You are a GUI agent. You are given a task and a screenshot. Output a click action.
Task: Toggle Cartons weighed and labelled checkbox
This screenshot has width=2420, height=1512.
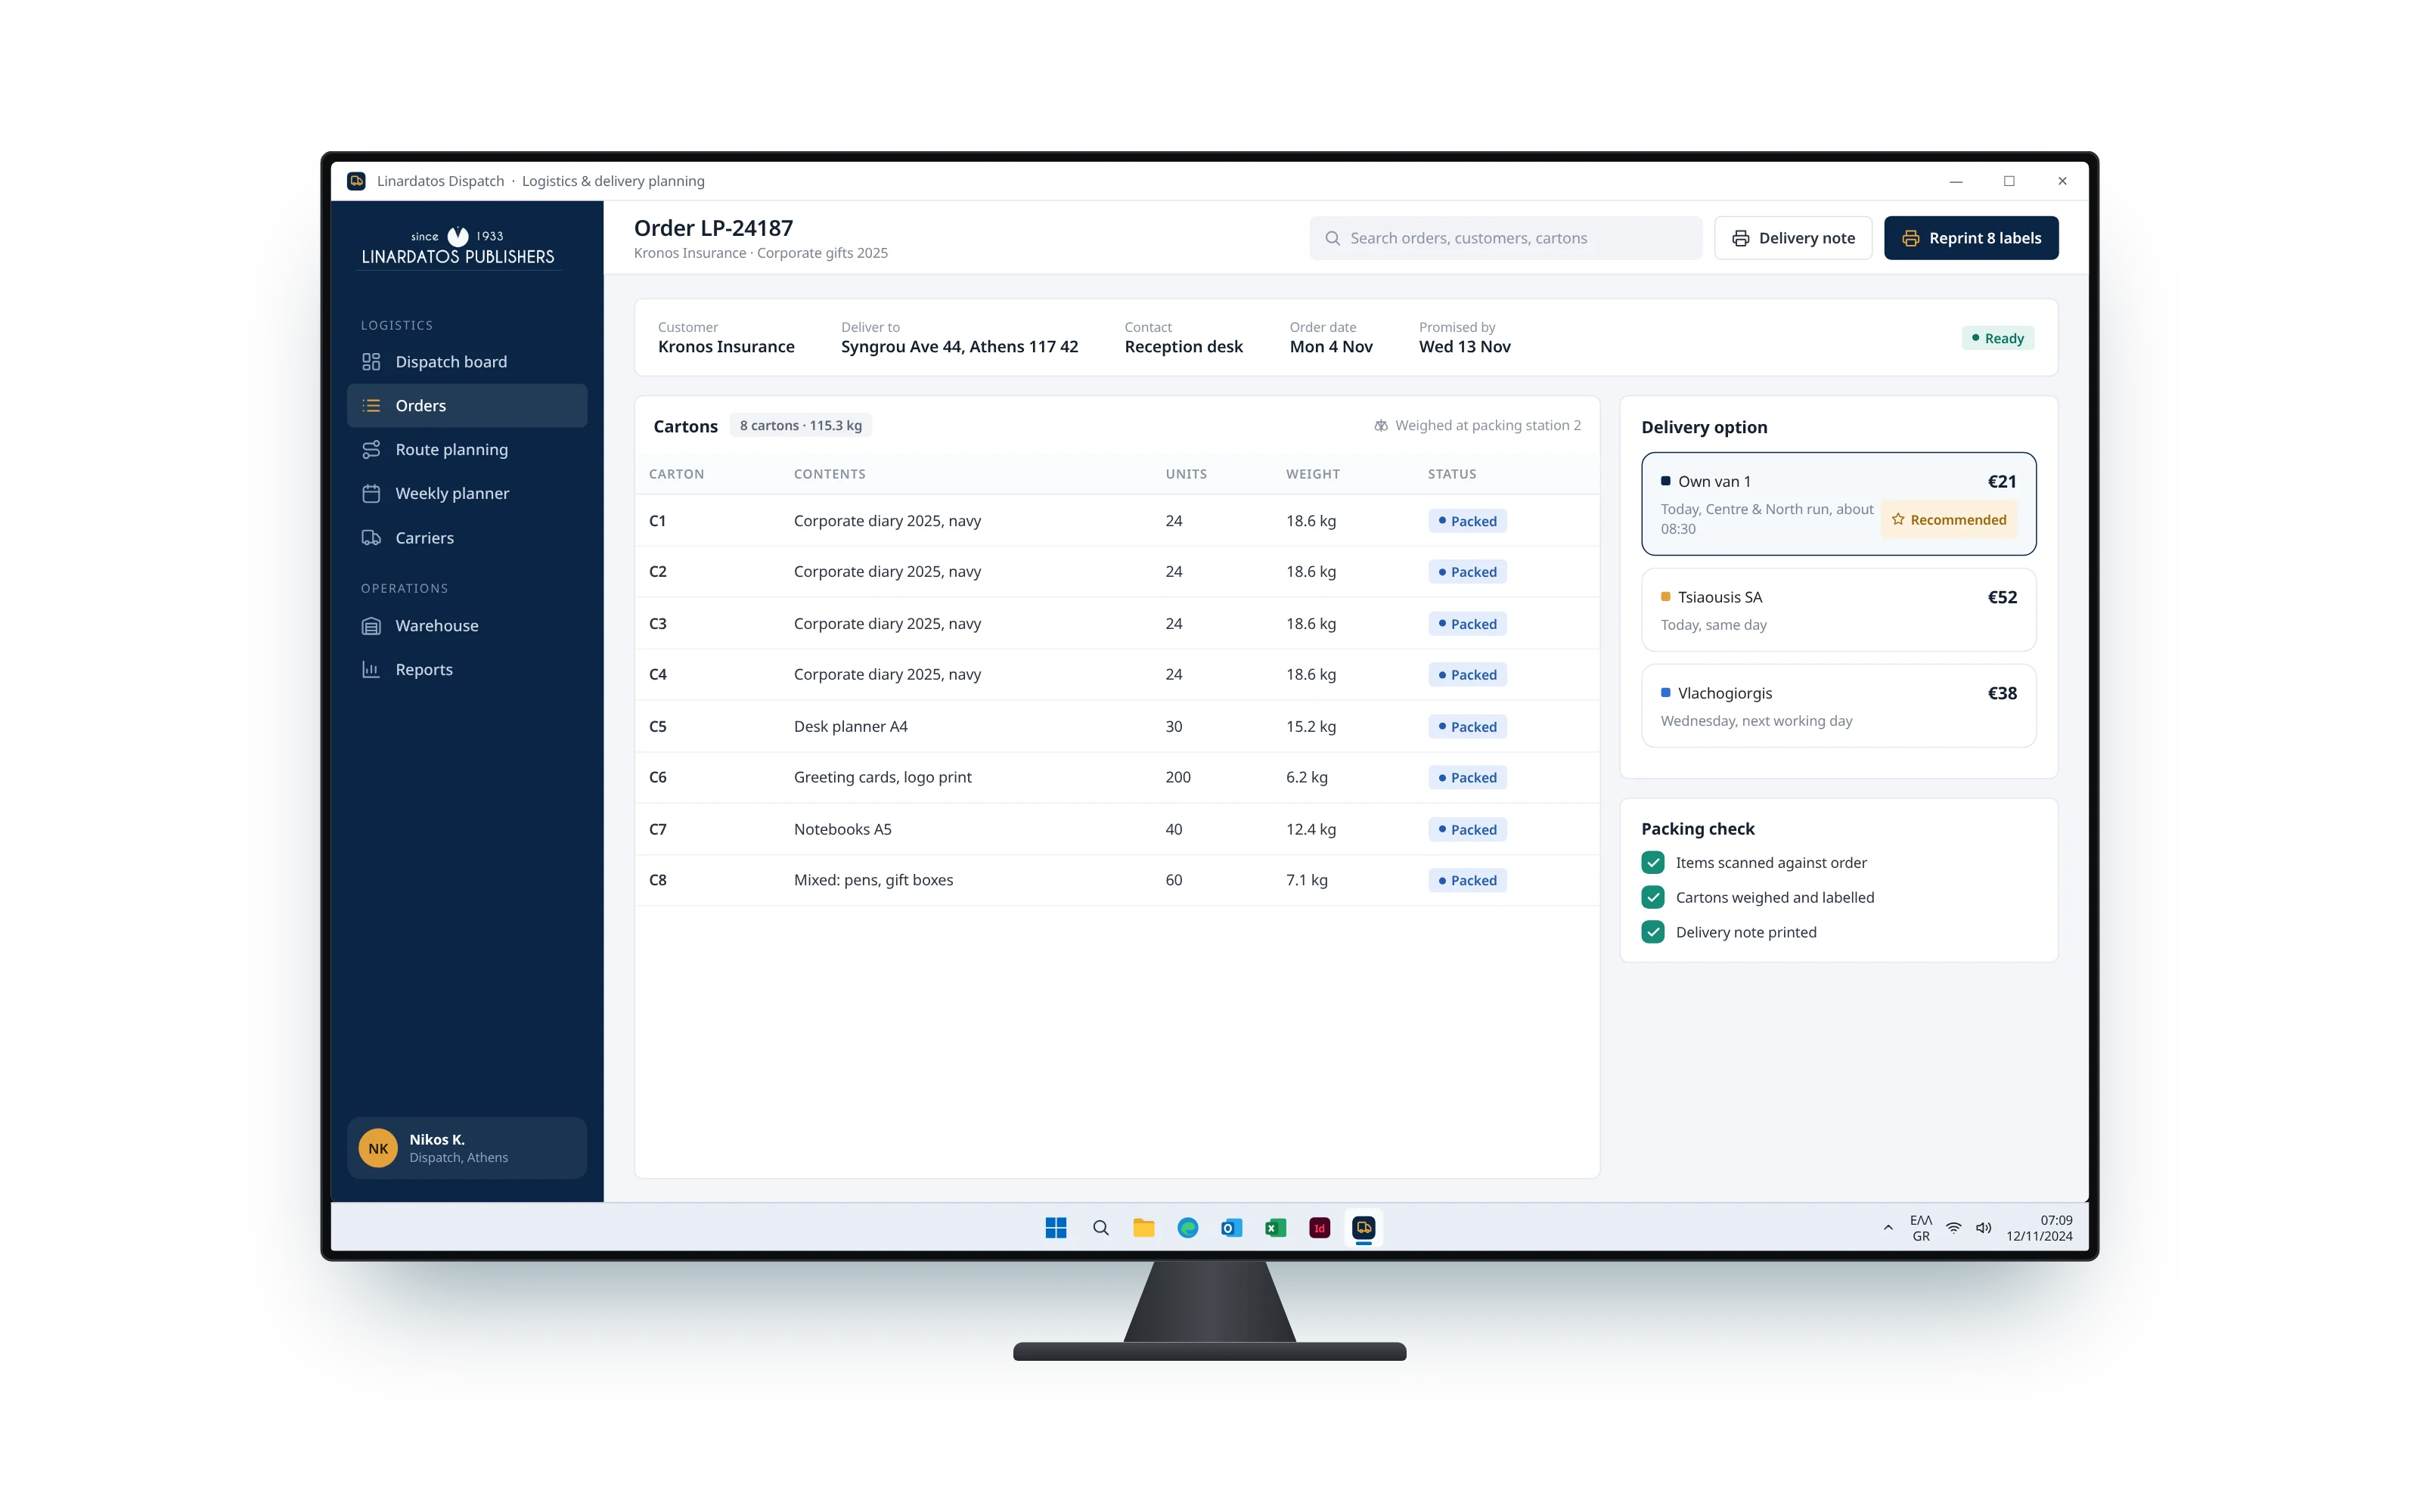pos(1653,898)
